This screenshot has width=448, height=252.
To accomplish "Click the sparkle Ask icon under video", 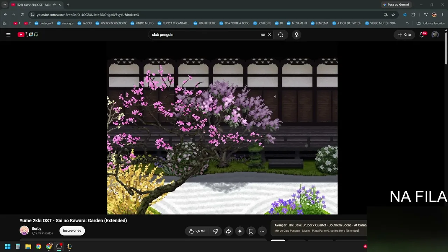I will (240, 231).
